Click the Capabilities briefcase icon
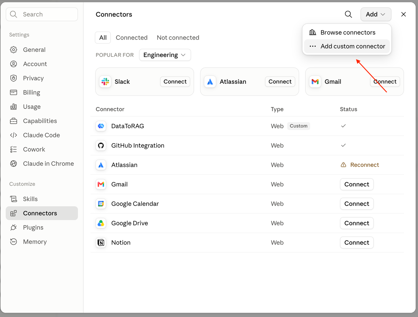The image size is (418, 317). 13,121
